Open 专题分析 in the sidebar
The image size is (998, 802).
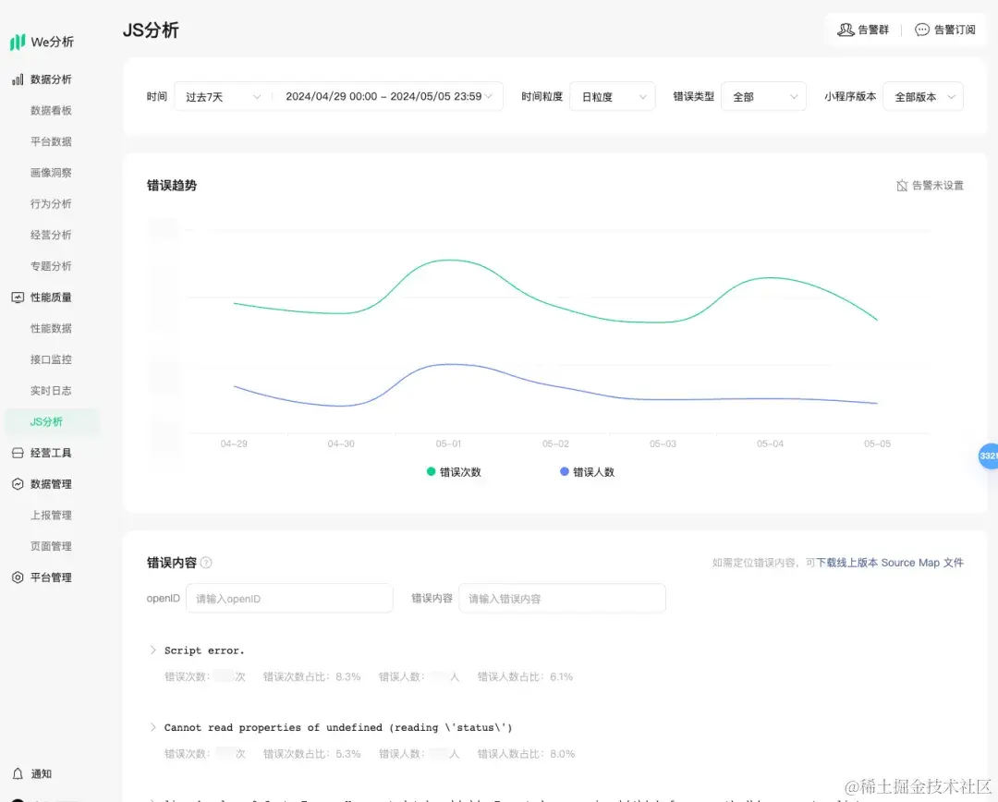(x=51, y=266)
